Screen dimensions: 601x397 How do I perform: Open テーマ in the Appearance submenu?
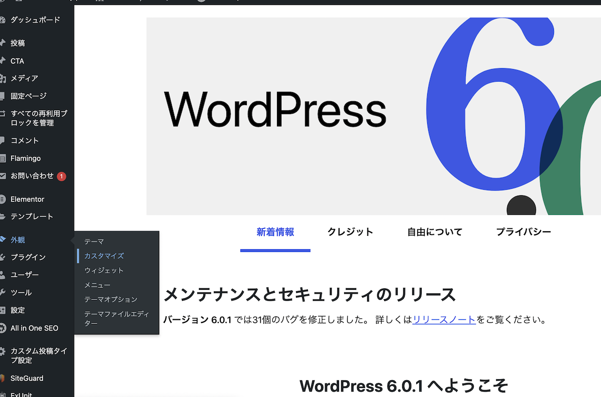[94, 241]
